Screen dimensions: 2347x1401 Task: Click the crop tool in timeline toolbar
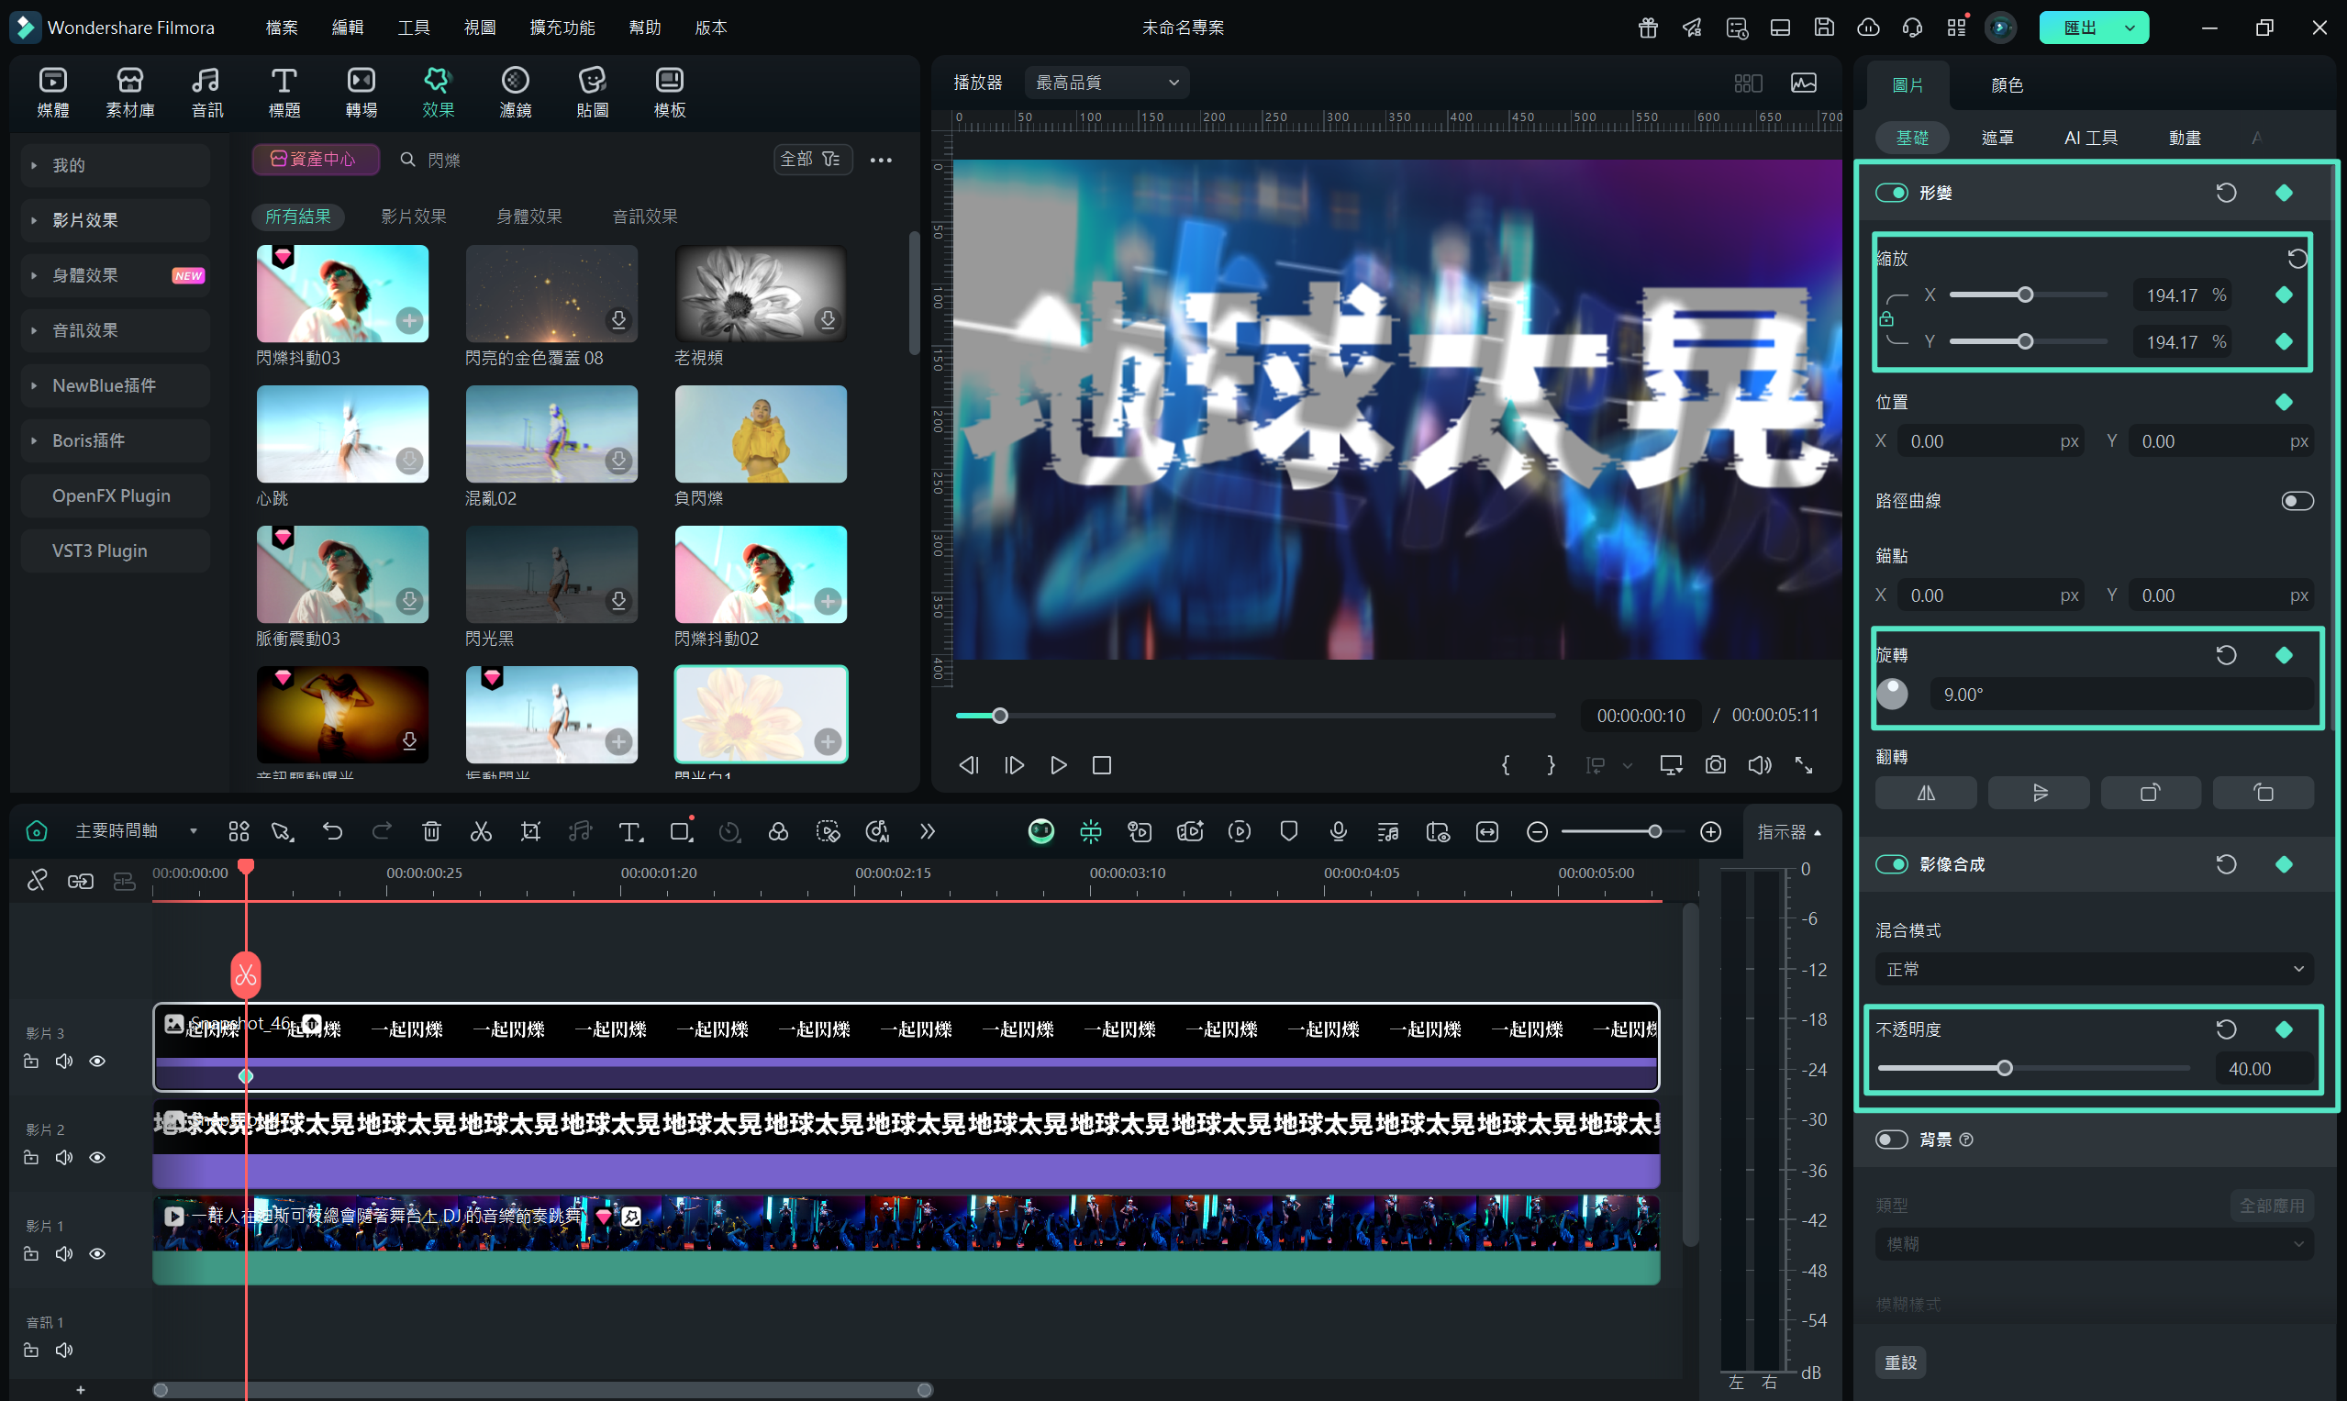(530, 832)
